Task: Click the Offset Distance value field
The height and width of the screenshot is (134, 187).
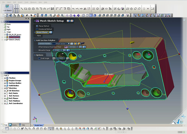Action: pyautogui.click(x=72, y=47)
